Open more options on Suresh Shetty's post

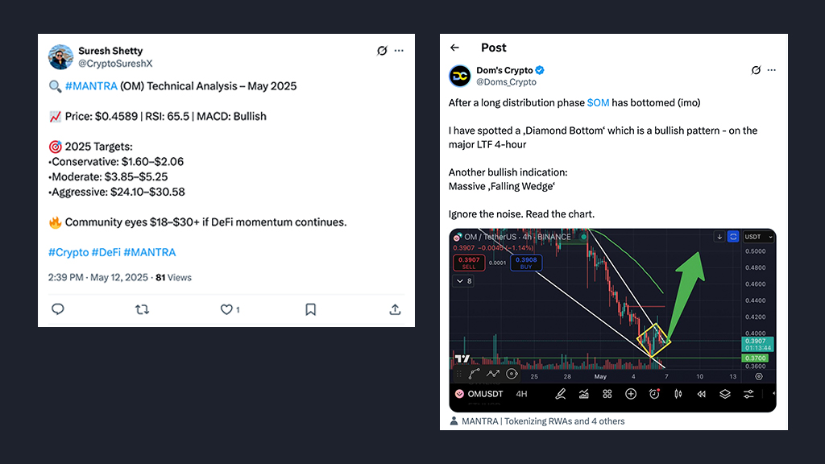[400, 51]
